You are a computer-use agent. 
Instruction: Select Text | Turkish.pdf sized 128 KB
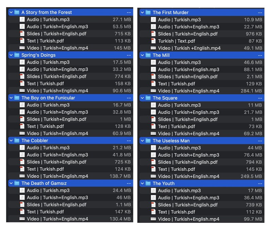click(45, 127)
